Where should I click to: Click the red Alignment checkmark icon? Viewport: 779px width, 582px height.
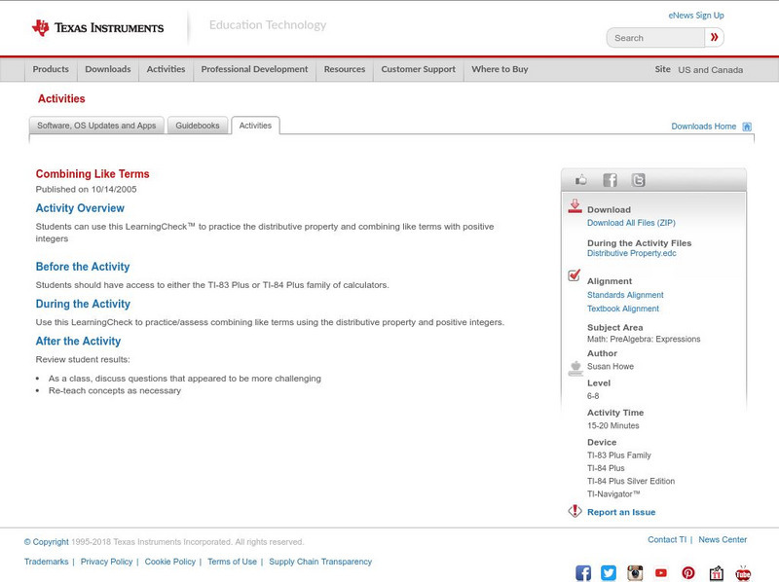pyautogui.click(x=574, y=277)
